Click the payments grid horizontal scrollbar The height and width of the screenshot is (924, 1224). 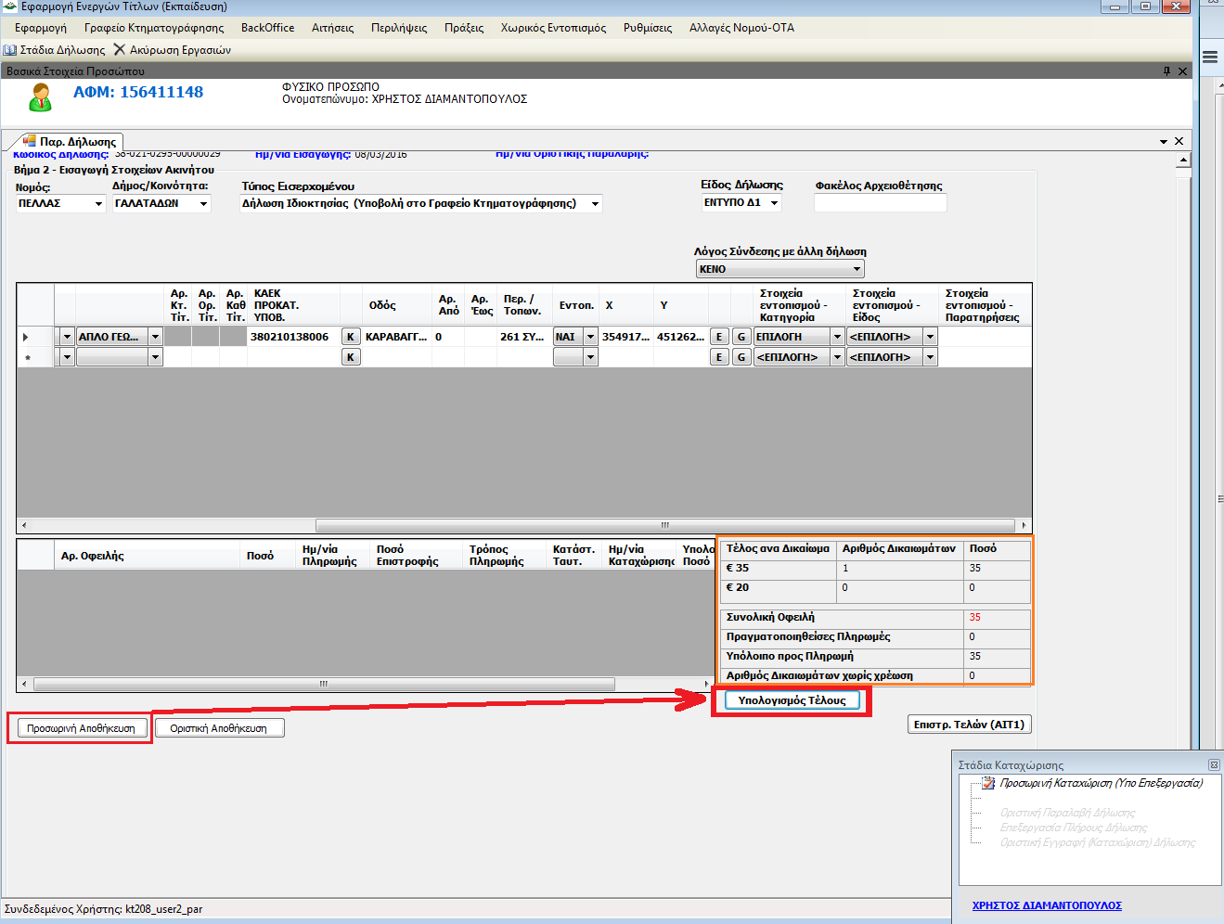click(x=324, y=685)
